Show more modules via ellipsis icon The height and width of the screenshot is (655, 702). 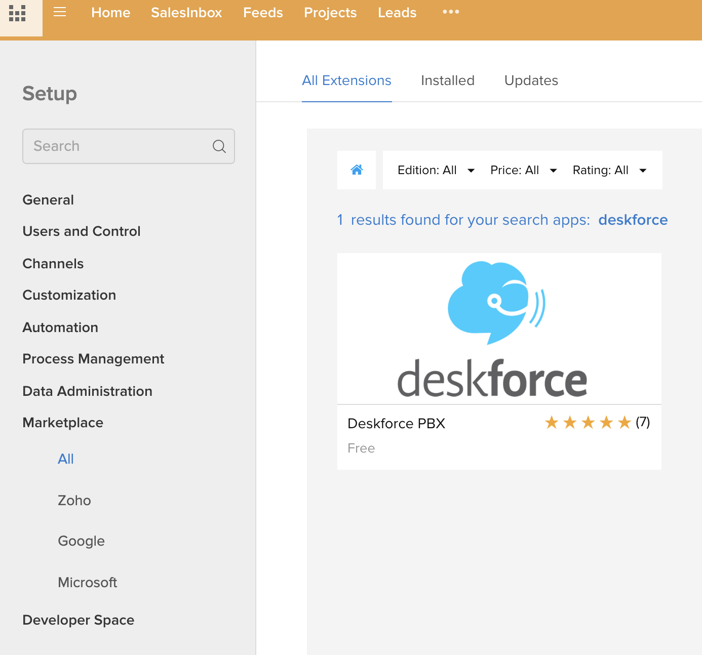(x=451, y=12)
